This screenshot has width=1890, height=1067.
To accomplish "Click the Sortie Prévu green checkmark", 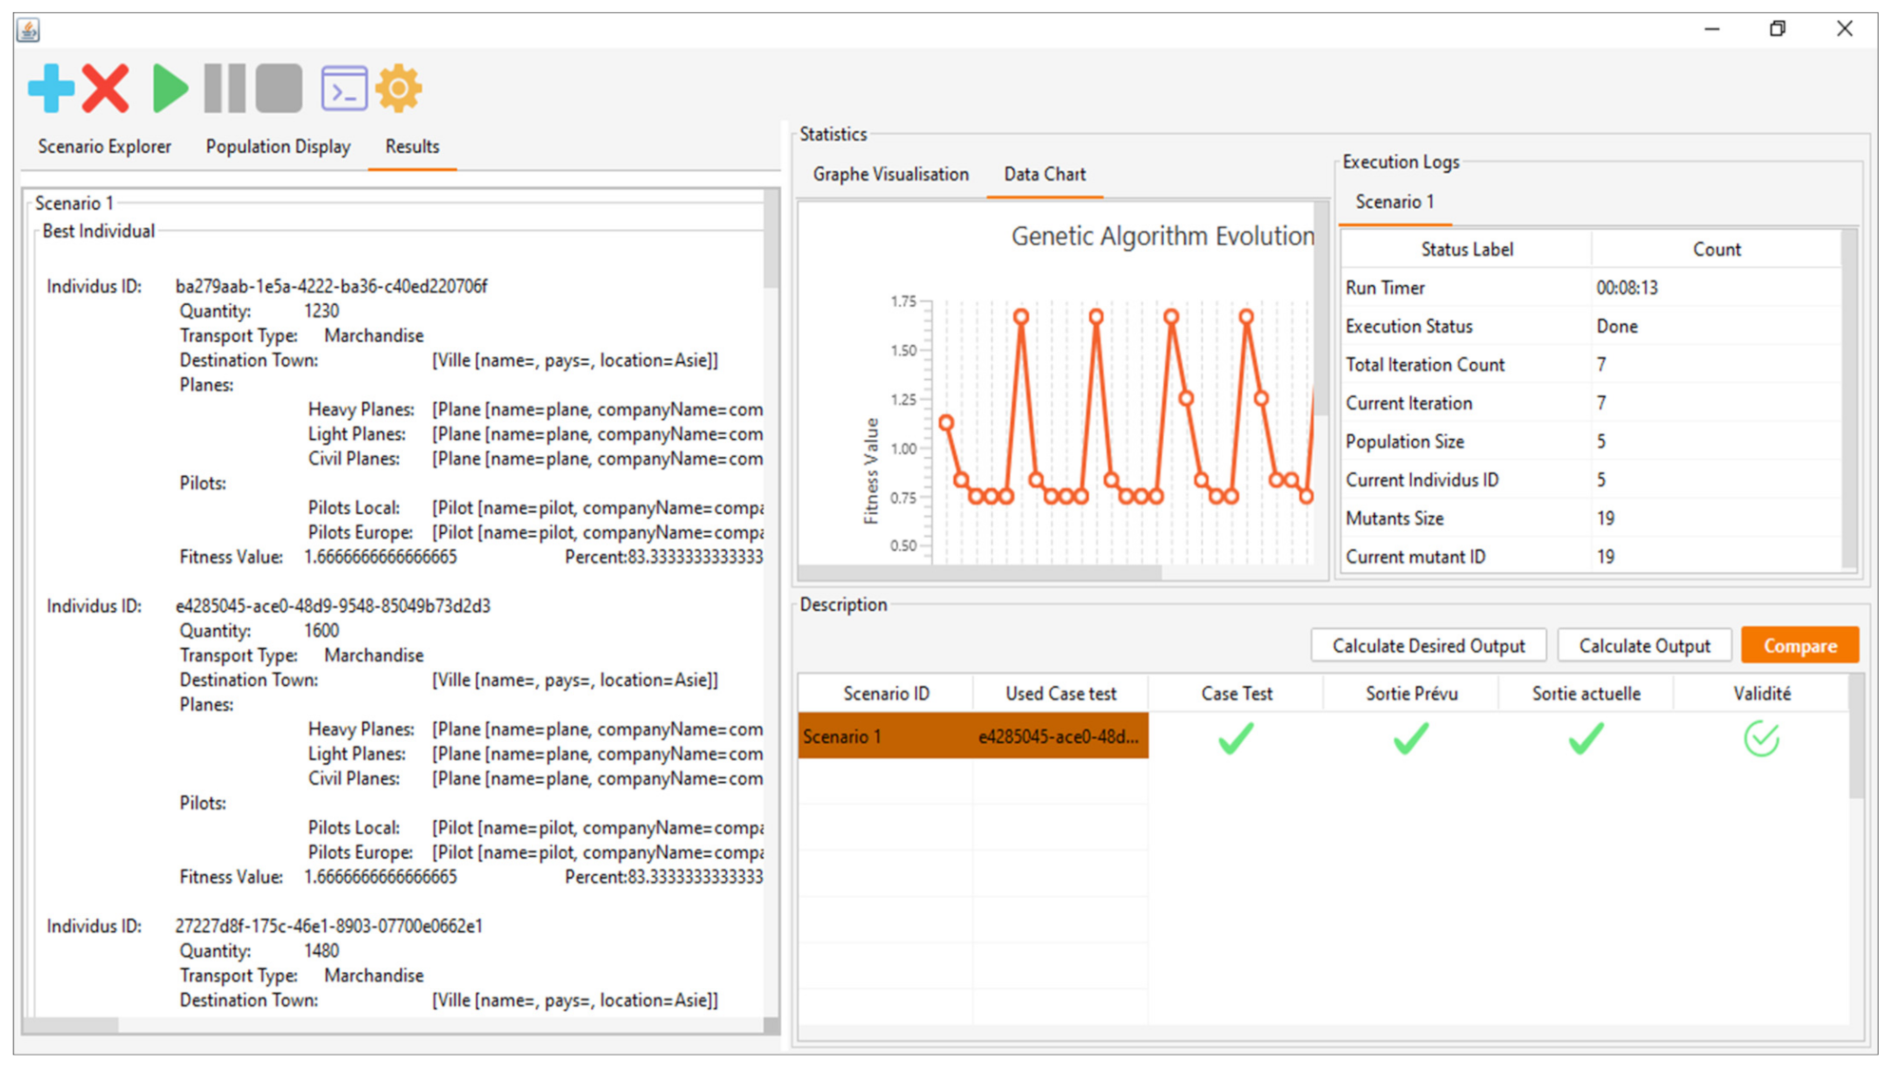I will pyautogui.click(x=1410, y=738).
